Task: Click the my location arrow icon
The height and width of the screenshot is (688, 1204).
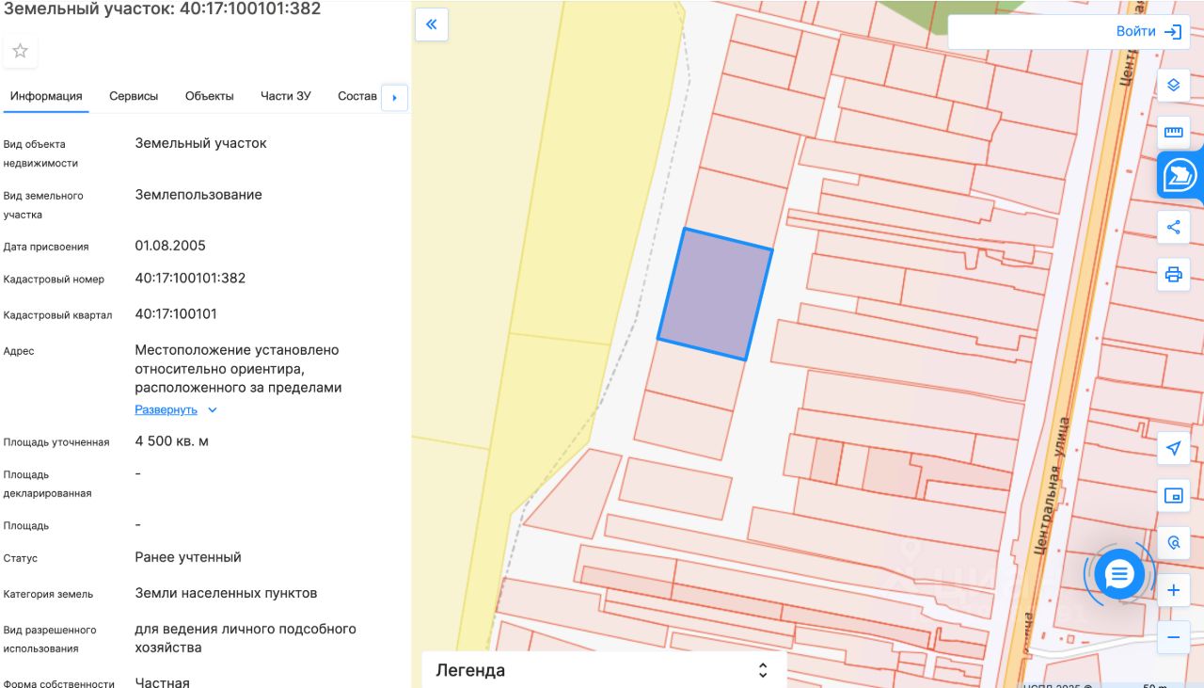Action: 1173,448
